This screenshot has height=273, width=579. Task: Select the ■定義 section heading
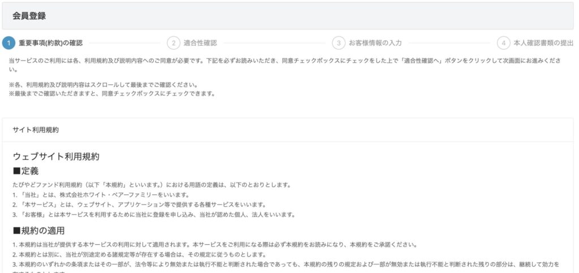25,170
